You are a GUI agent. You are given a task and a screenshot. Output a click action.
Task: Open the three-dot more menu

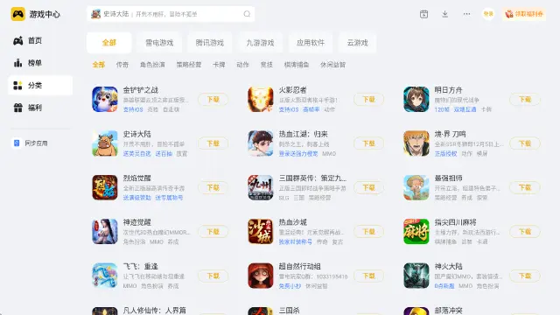coord(466,14)
